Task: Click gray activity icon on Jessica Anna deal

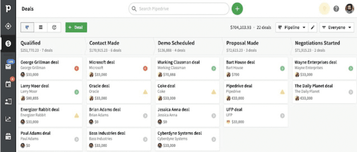Action: click(x=214, y=116)
